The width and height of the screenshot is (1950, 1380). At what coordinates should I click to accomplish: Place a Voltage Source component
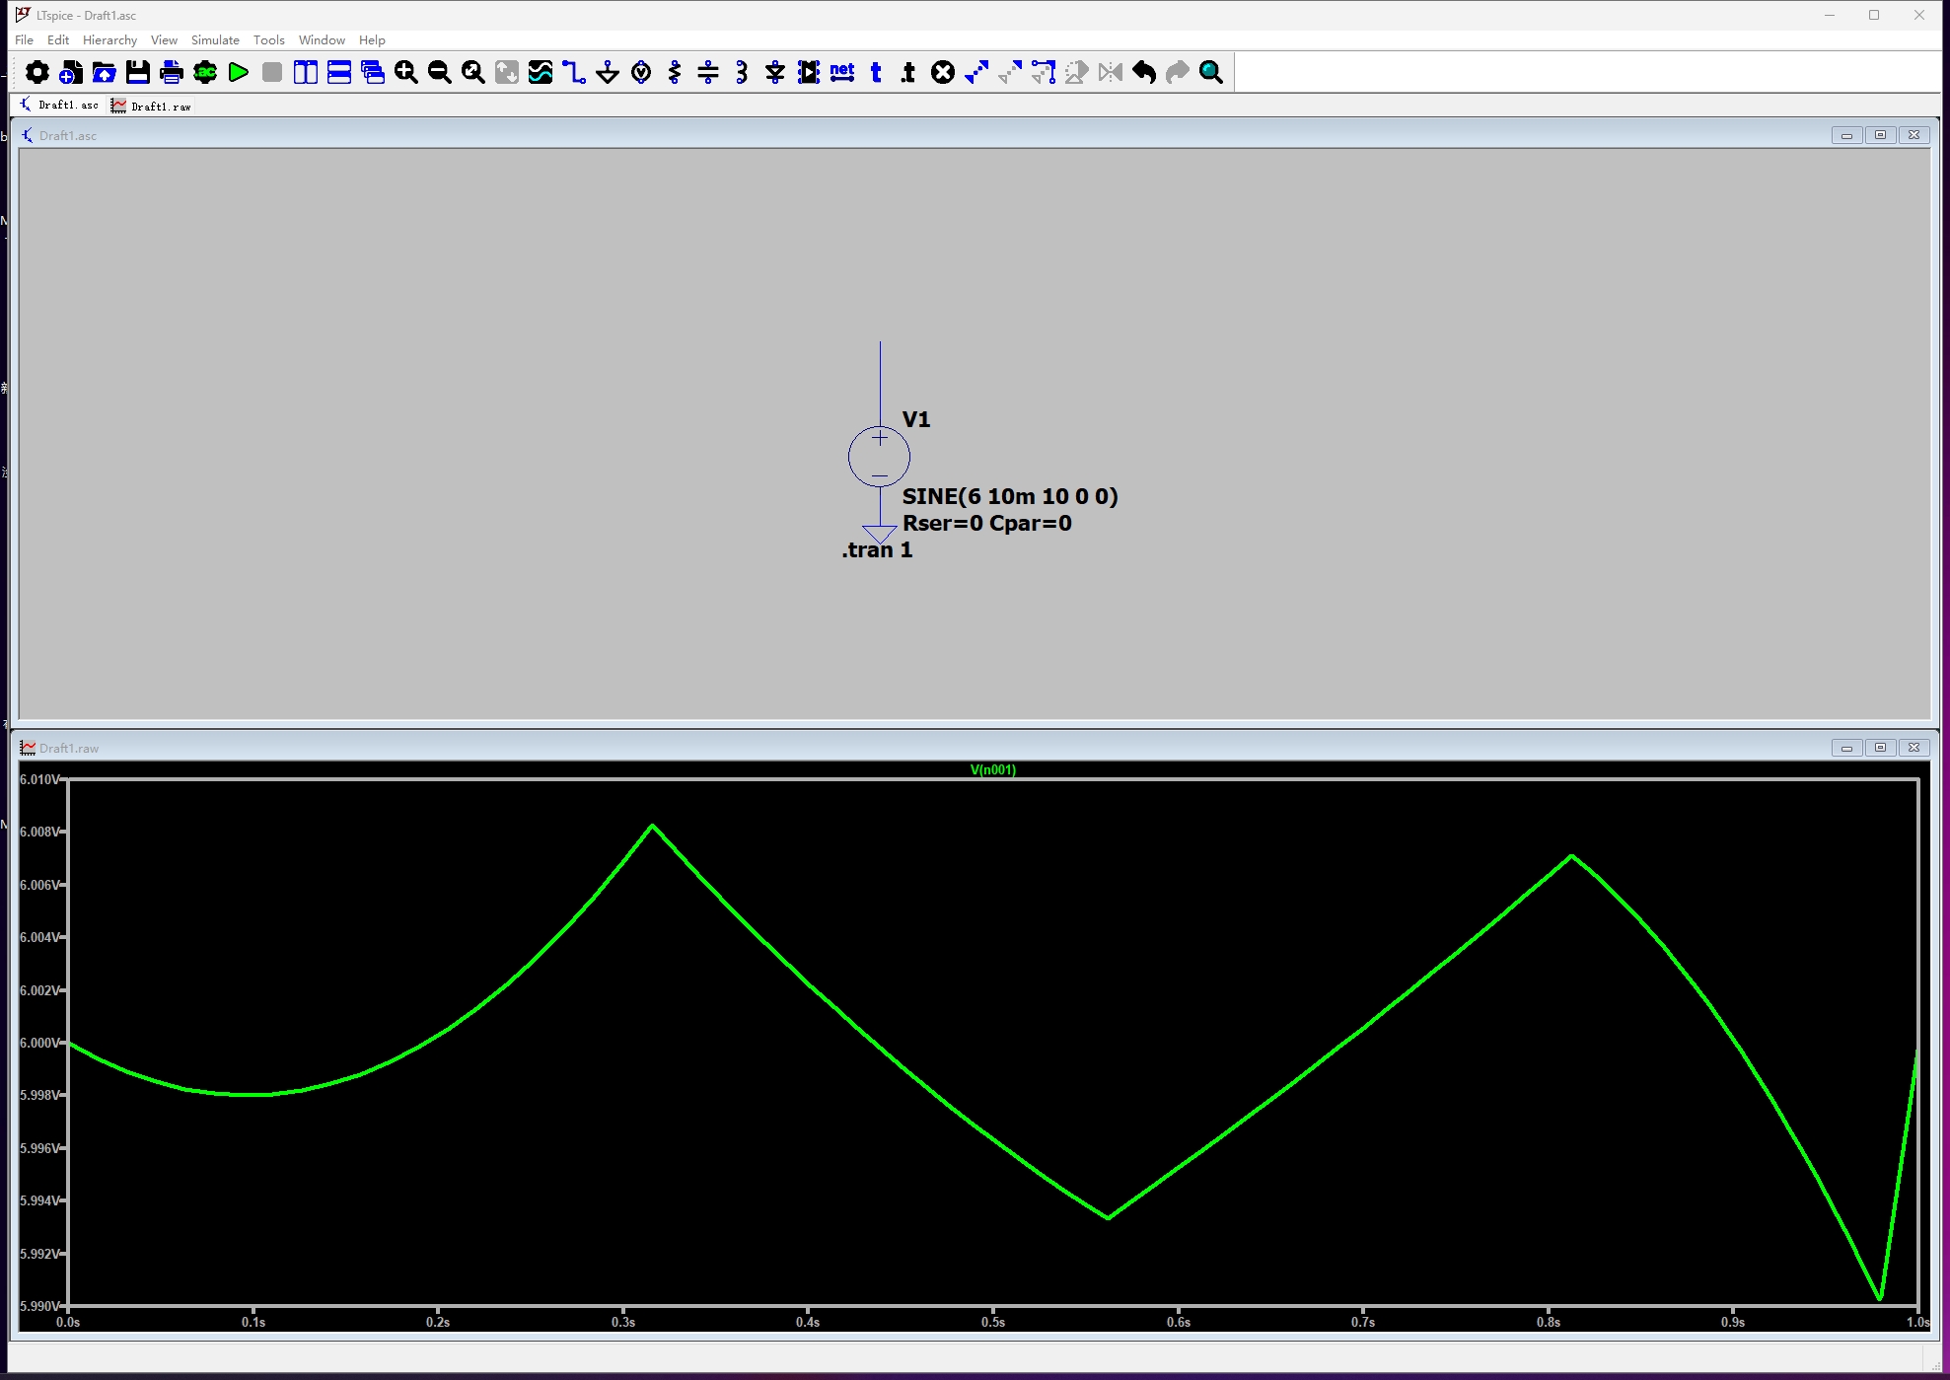click(x=640, y=72)
